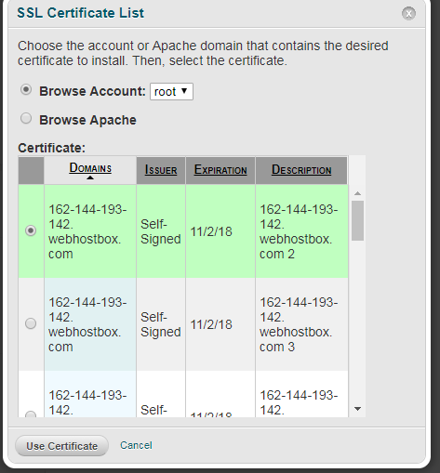
Task: Select the third partially visible certificate radio
Action: click(x=31, y=414)
